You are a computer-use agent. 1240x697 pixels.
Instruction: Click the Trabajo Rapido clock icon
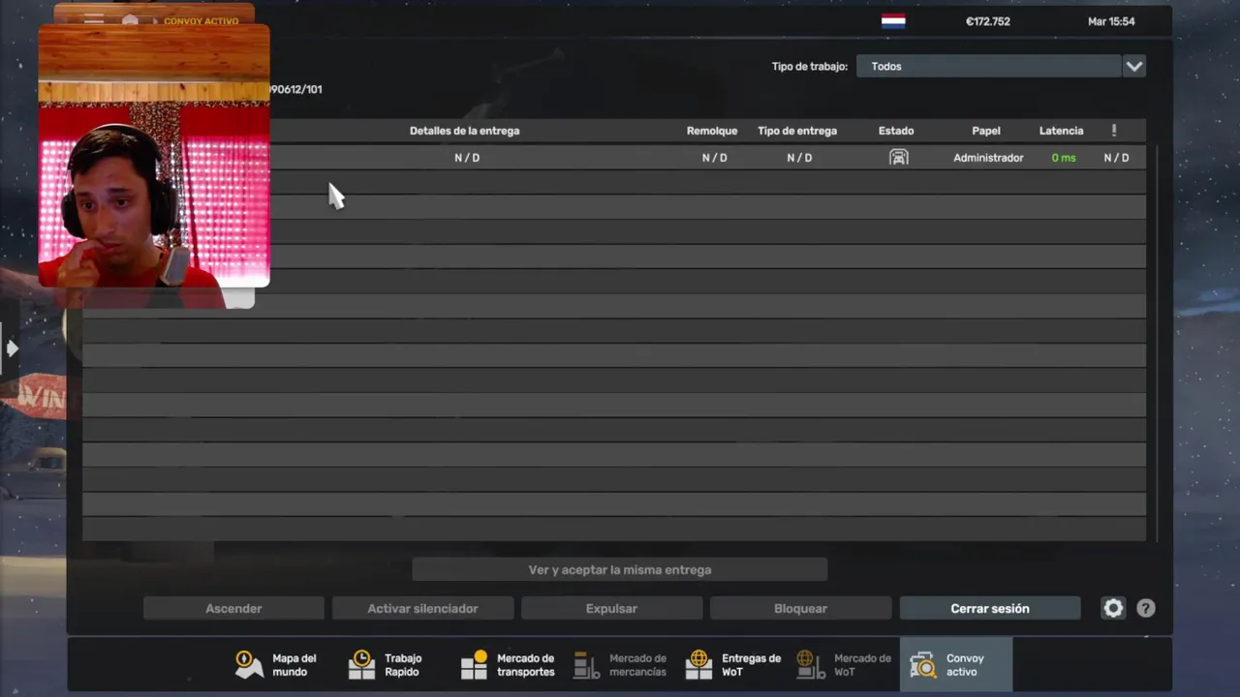point(361,664)
